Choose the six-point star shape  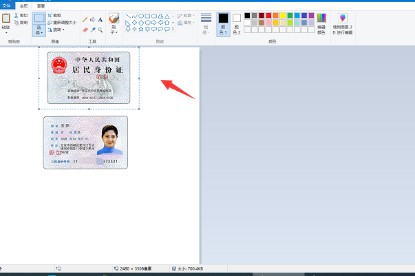[148, 29]
